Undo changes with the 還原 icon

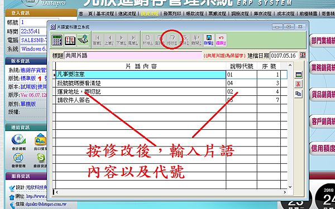coord(221,40)
